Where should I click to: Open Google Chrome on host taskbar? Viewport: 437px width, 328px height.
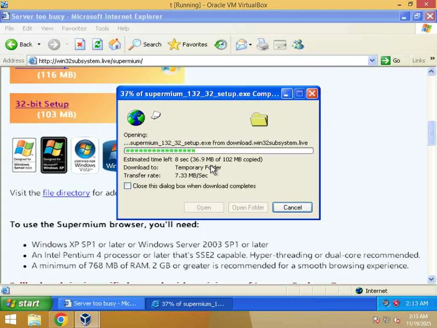click(61, 319)
